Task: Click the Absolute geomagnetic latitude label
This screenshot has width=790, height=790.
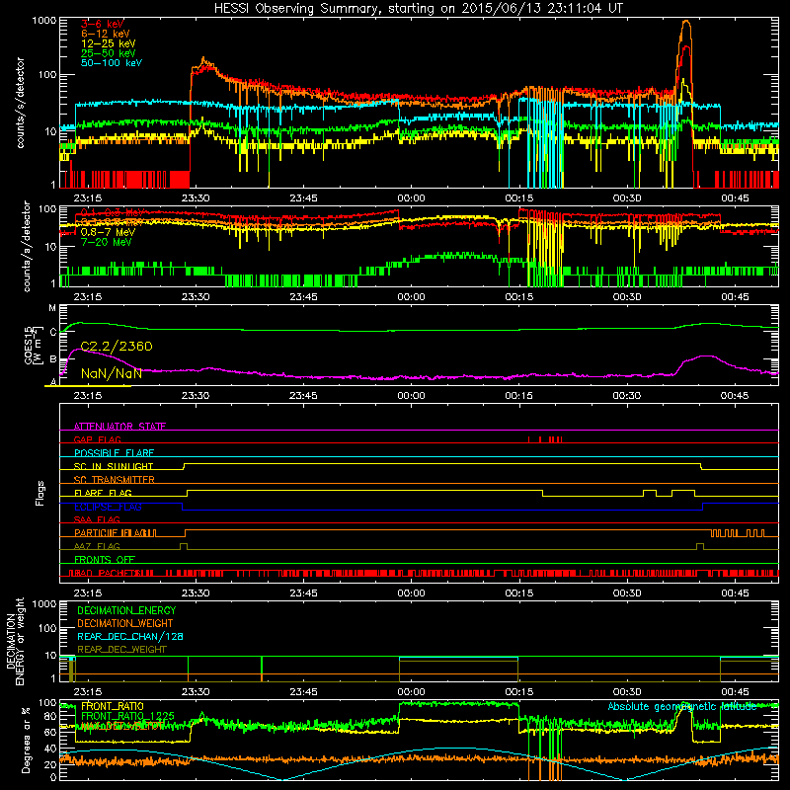Action: tap(682, 706)
